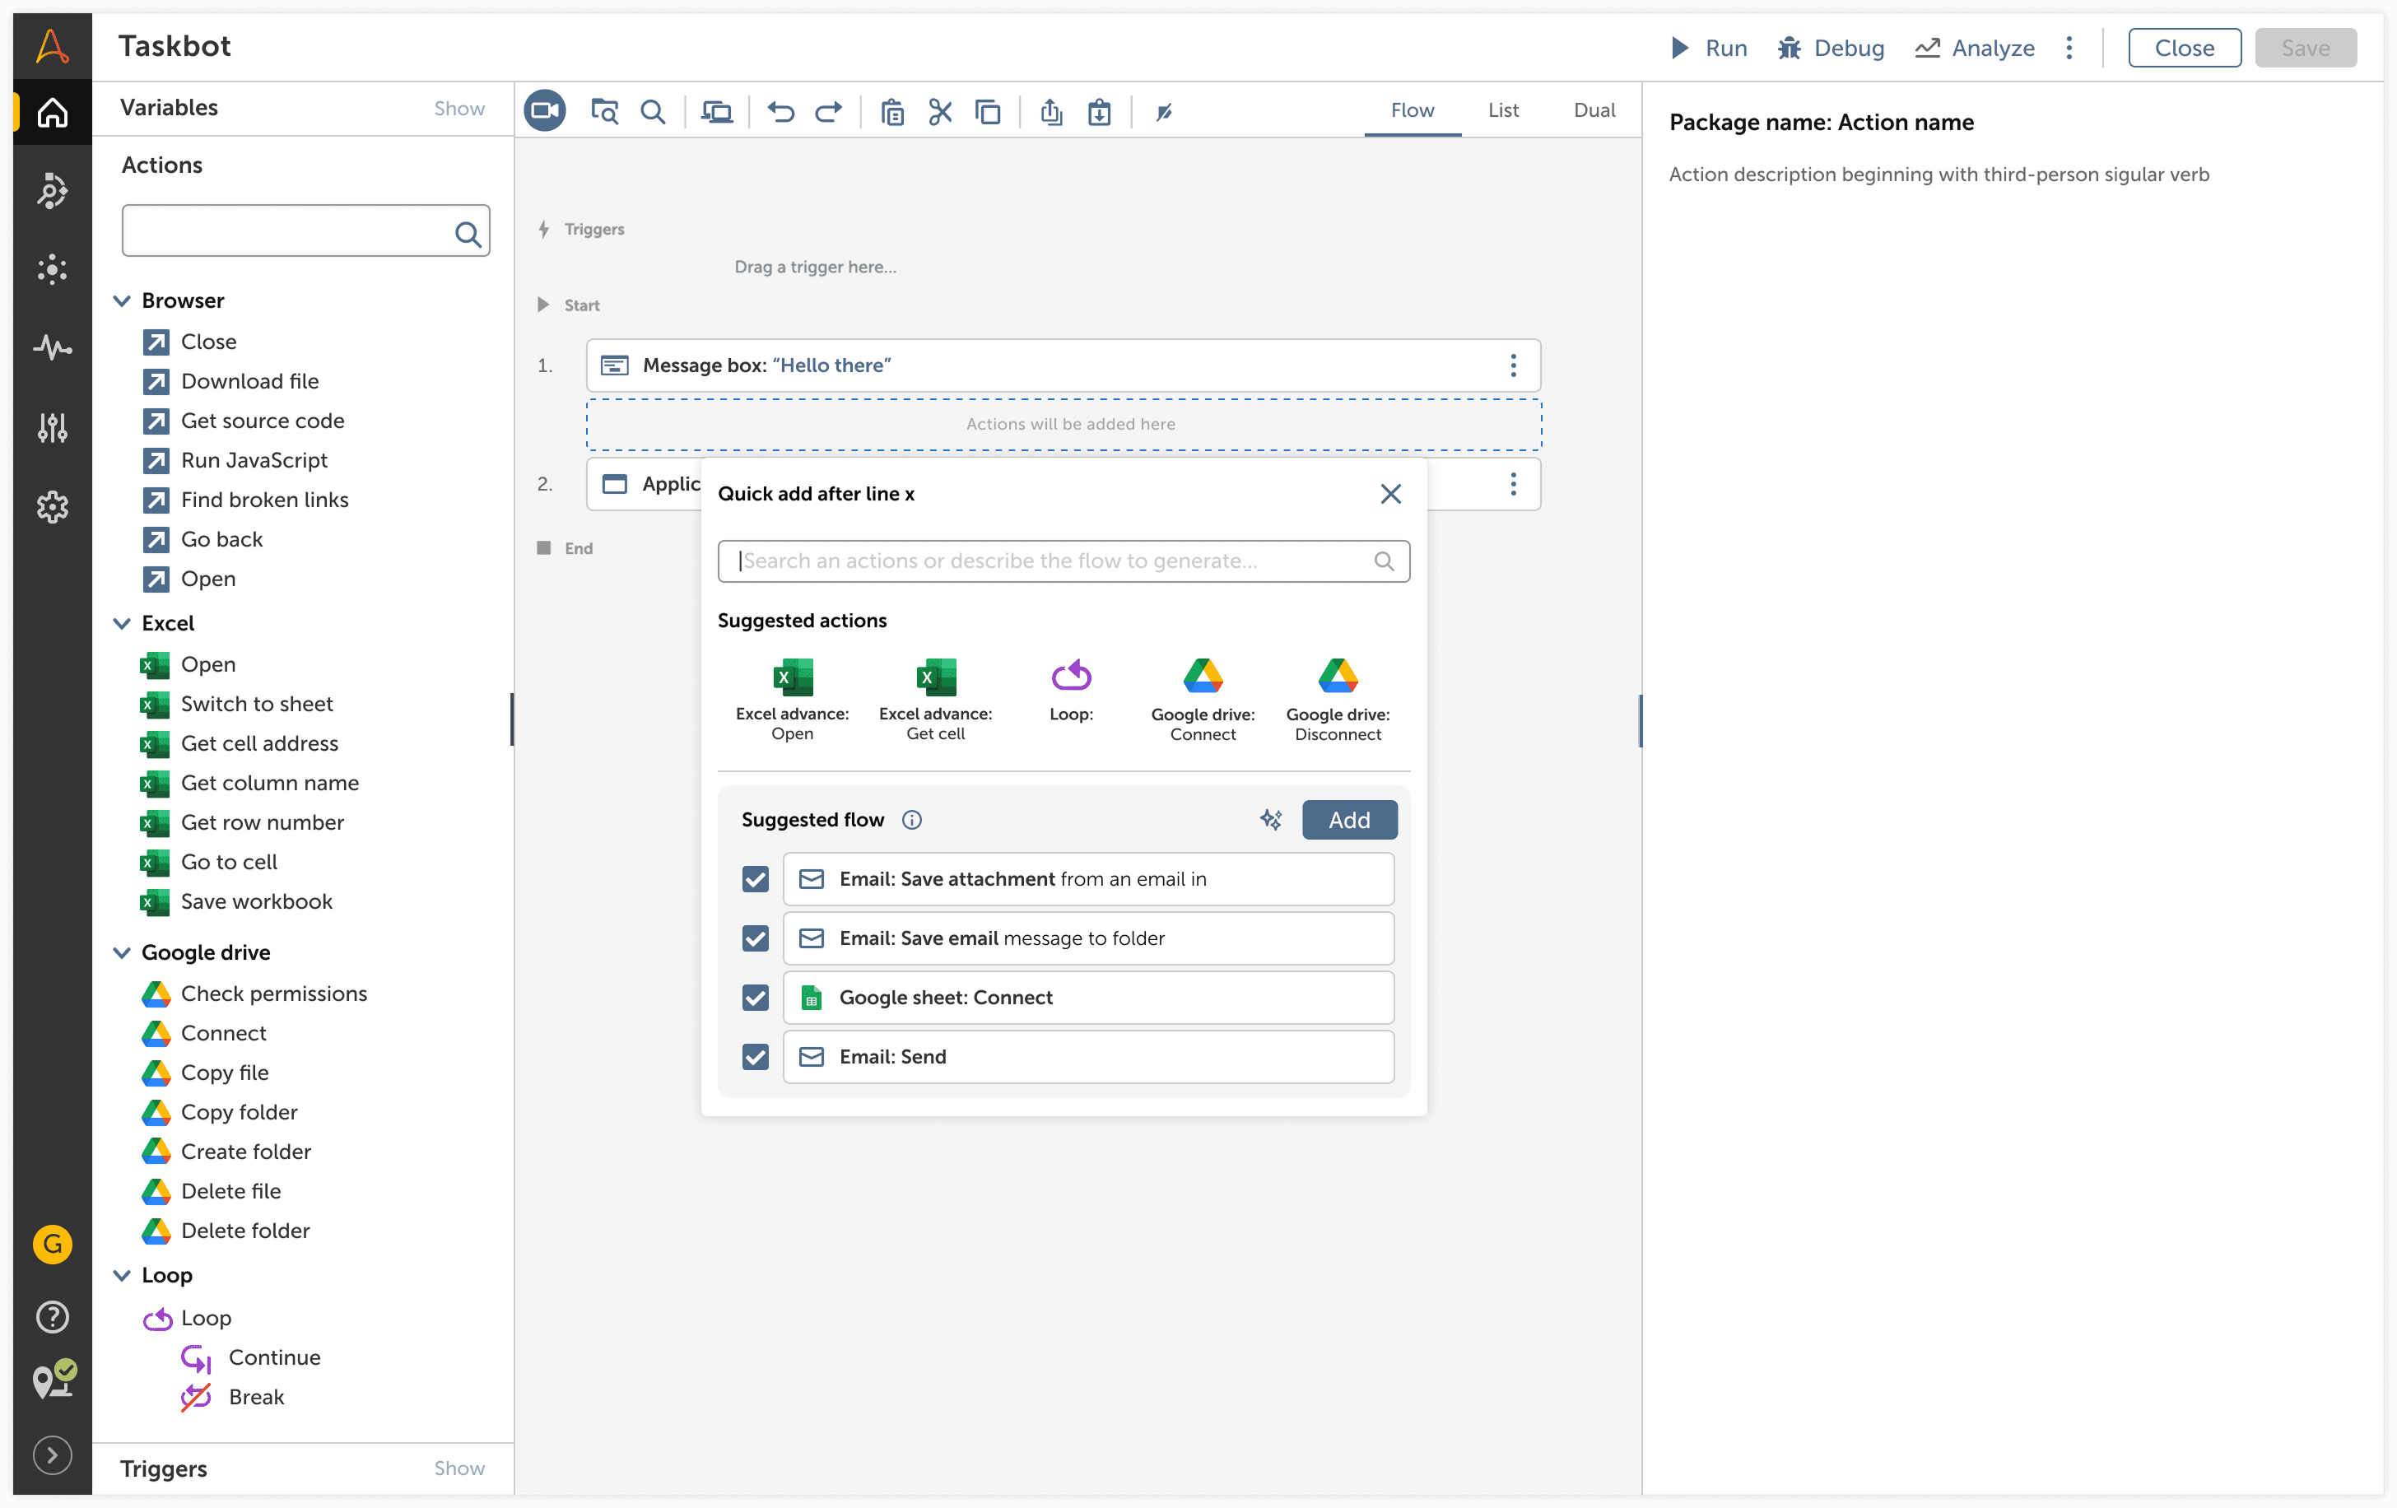This screenshot has width=2397, height=1508.
Task: Click the copy icon in toolbar
Action: tap(988, 111)
